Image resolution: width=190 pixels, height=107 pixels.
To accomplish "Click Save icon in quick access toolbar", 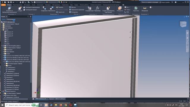I will click(11, 2).
